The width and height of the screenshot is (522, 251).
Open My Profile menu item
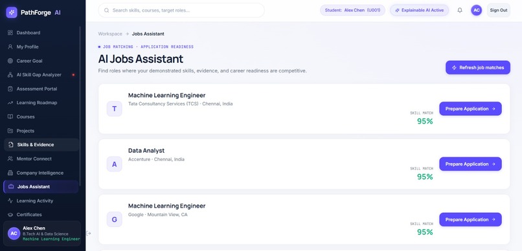(x=41, y=47)
